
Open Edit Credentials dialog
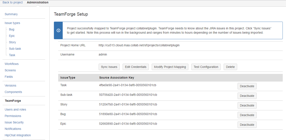[136, 67]
